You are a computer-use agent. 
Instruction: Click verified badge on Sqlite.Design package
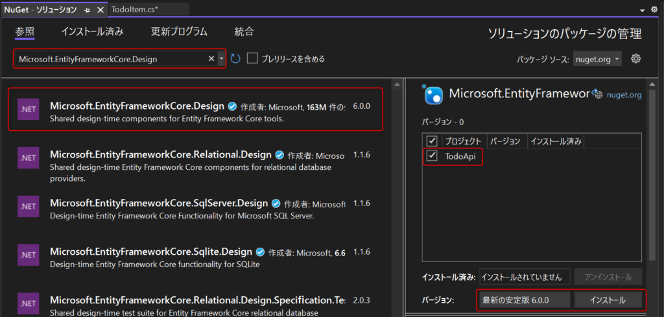pyautogui.click(x=261, y=252)
